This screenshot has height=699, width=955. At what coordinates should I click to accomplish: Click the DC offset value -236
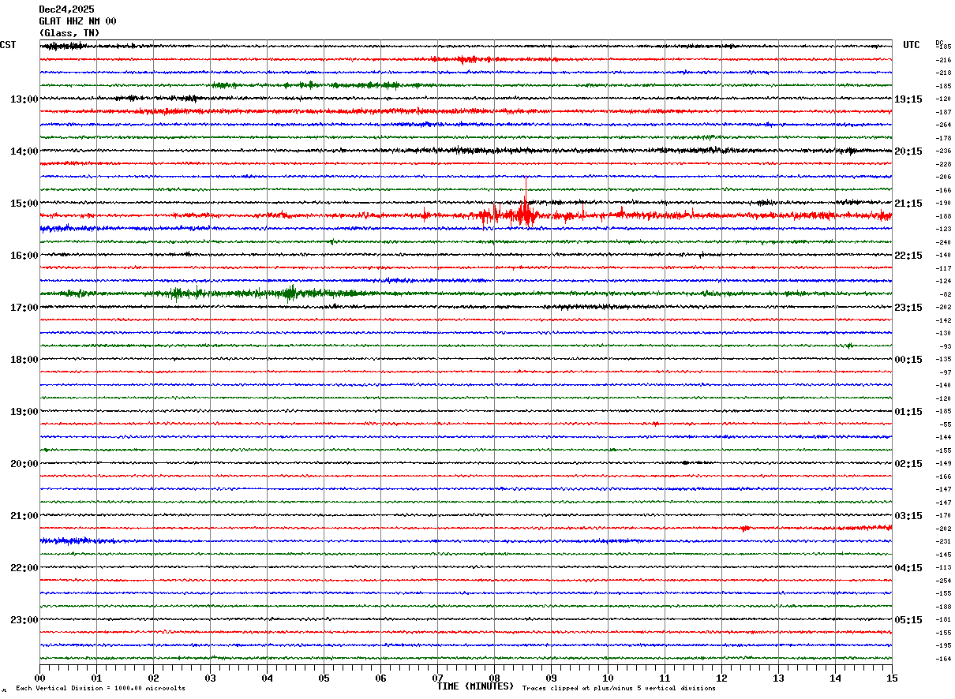(943, 151)
